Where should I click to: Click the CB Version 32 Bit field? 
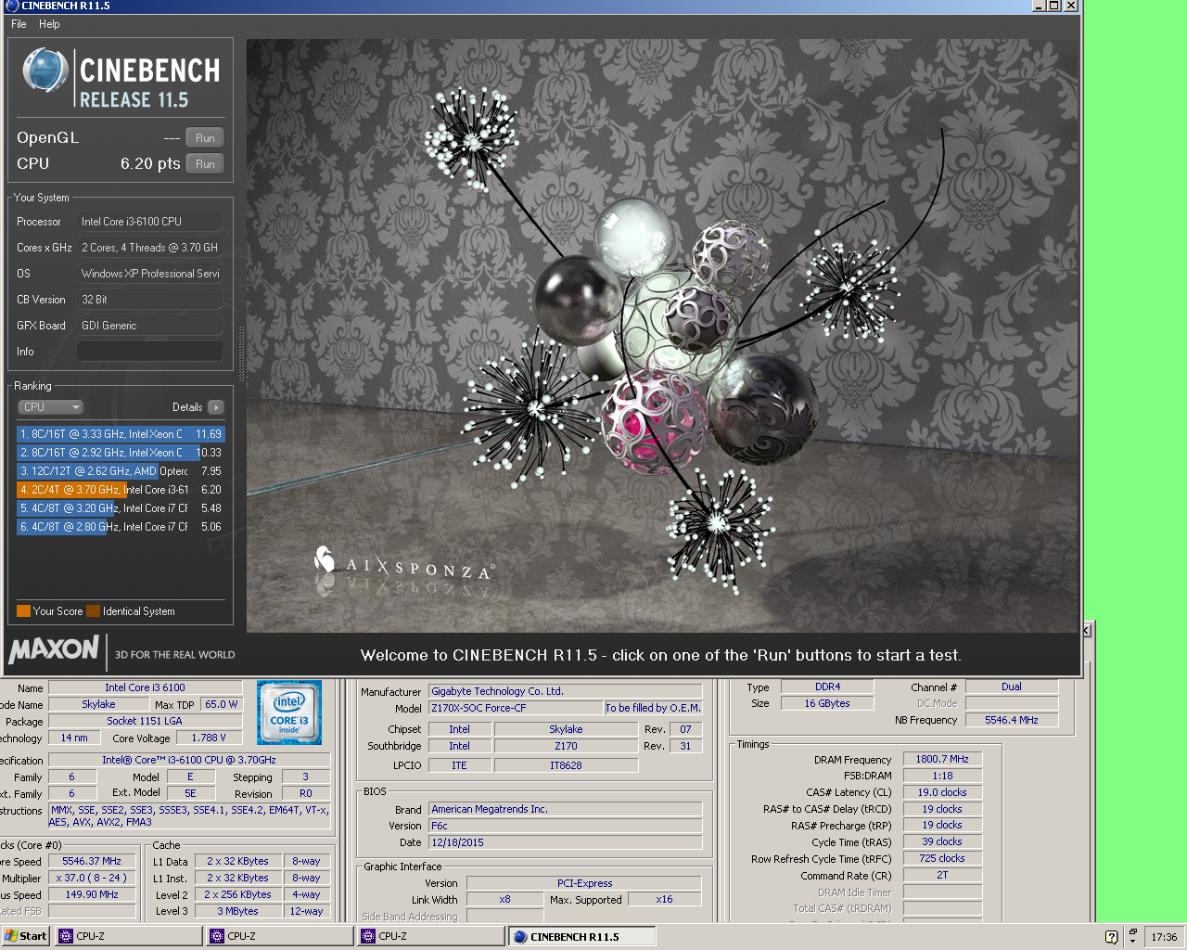pyautogui.click(x=150, y=300)
